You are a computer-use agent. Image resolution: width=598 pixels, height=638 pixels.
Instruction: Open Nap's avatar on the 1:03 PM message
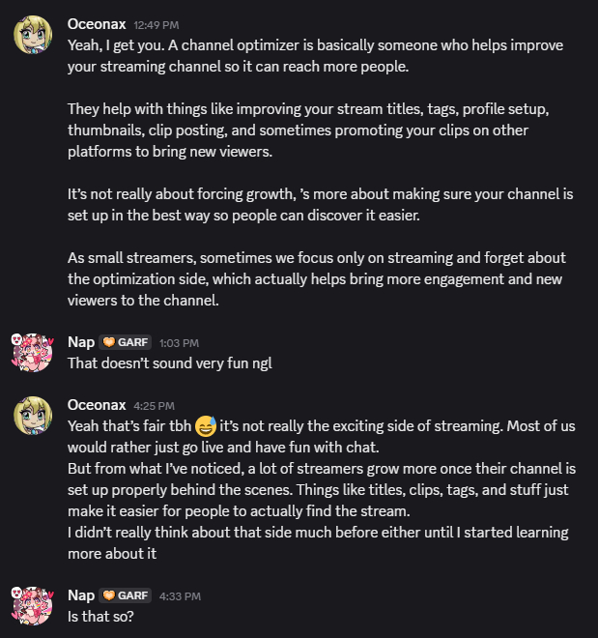[x=32, y=353]
